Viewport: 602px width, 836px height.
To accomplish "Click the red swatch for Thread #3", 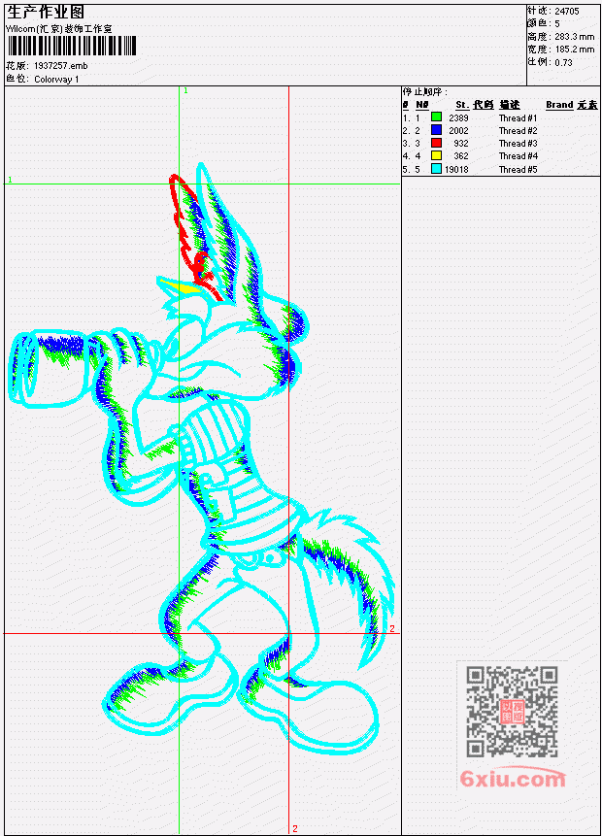I will [x=436, y=143].
